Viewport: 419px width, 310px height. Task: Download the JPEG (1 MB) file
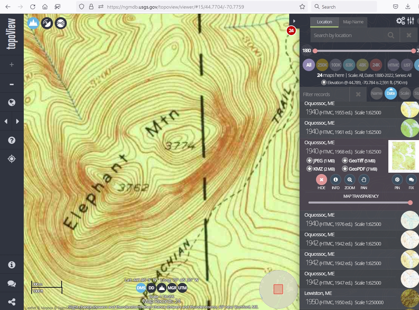point(321,161)
